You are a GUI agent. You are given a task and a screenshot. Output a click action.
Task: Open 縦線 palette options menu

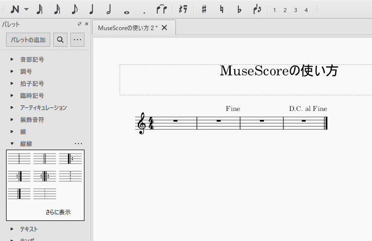(78, 144)
